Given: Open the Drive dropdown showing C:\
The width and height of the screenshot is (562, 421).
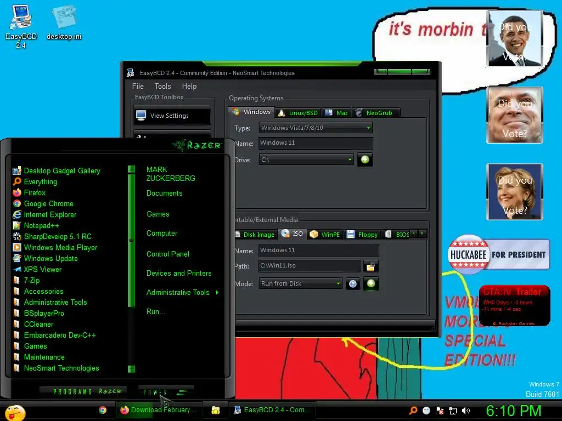Looking at the screenshot, I should coord(306,160).
